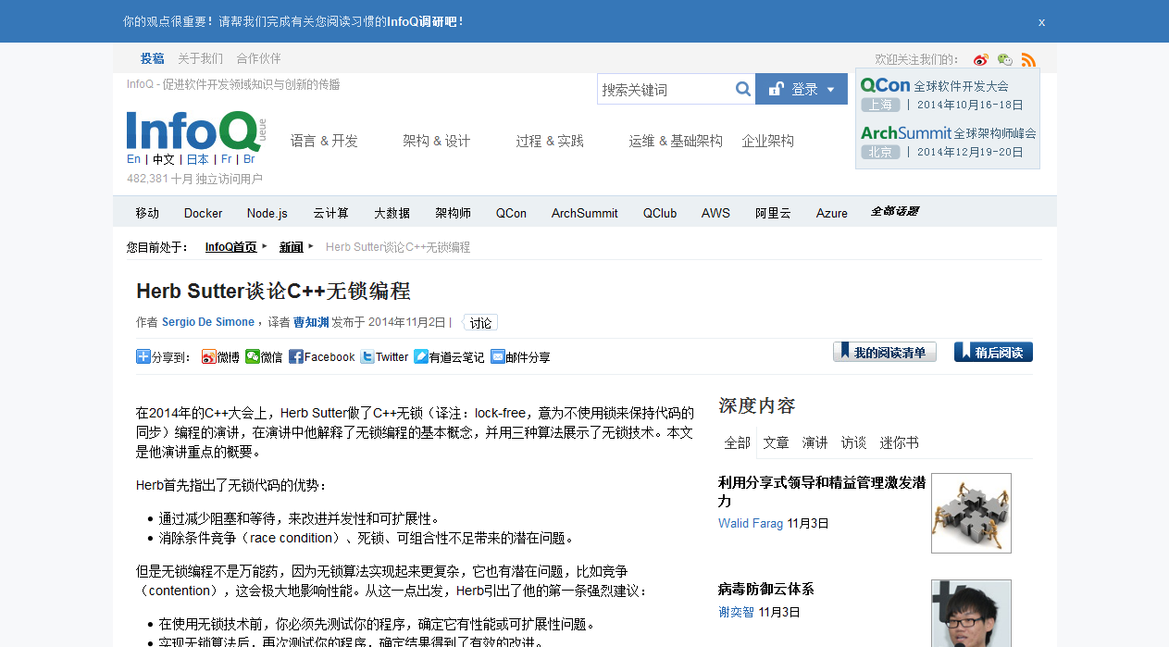
Task: Open 架构 & 设计 menu
Action: pos(436,141)
